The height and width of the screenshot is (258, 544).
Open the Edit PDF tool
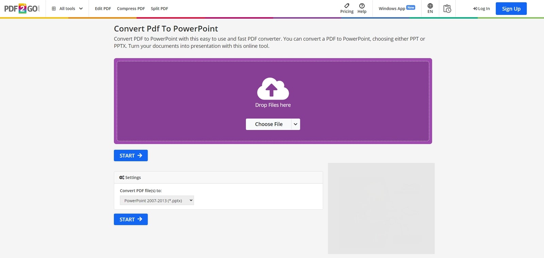click(x=103, y=8)
